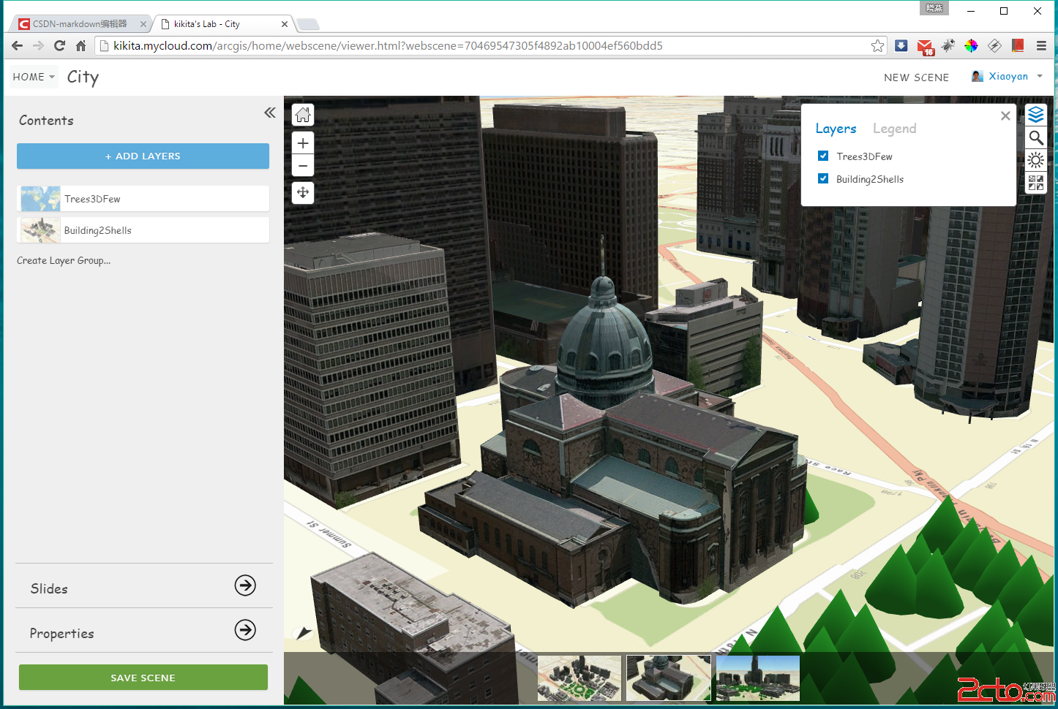Click the City scene title

(83, 77)
